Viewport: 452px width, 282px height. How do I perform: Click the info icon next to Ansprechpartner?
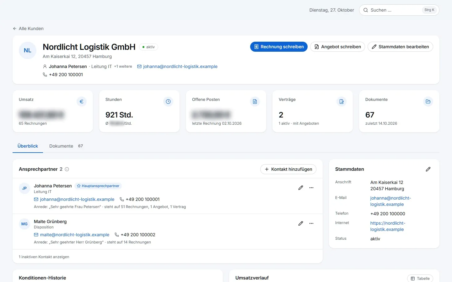(x=67, y=169)
